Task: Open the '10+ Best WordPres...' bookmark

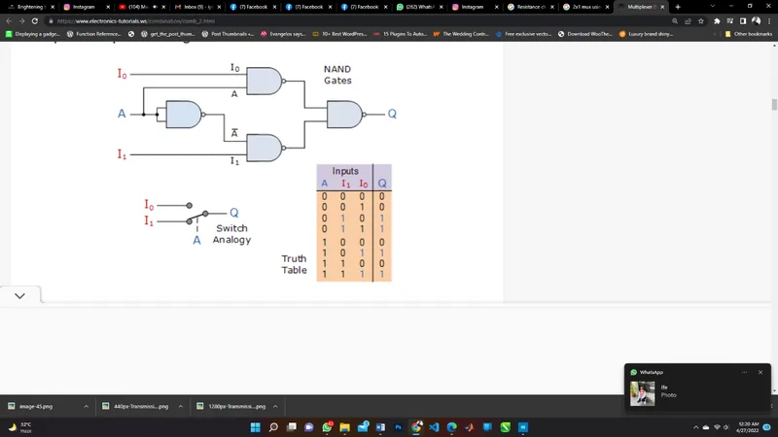Action: tap(339, 34)
